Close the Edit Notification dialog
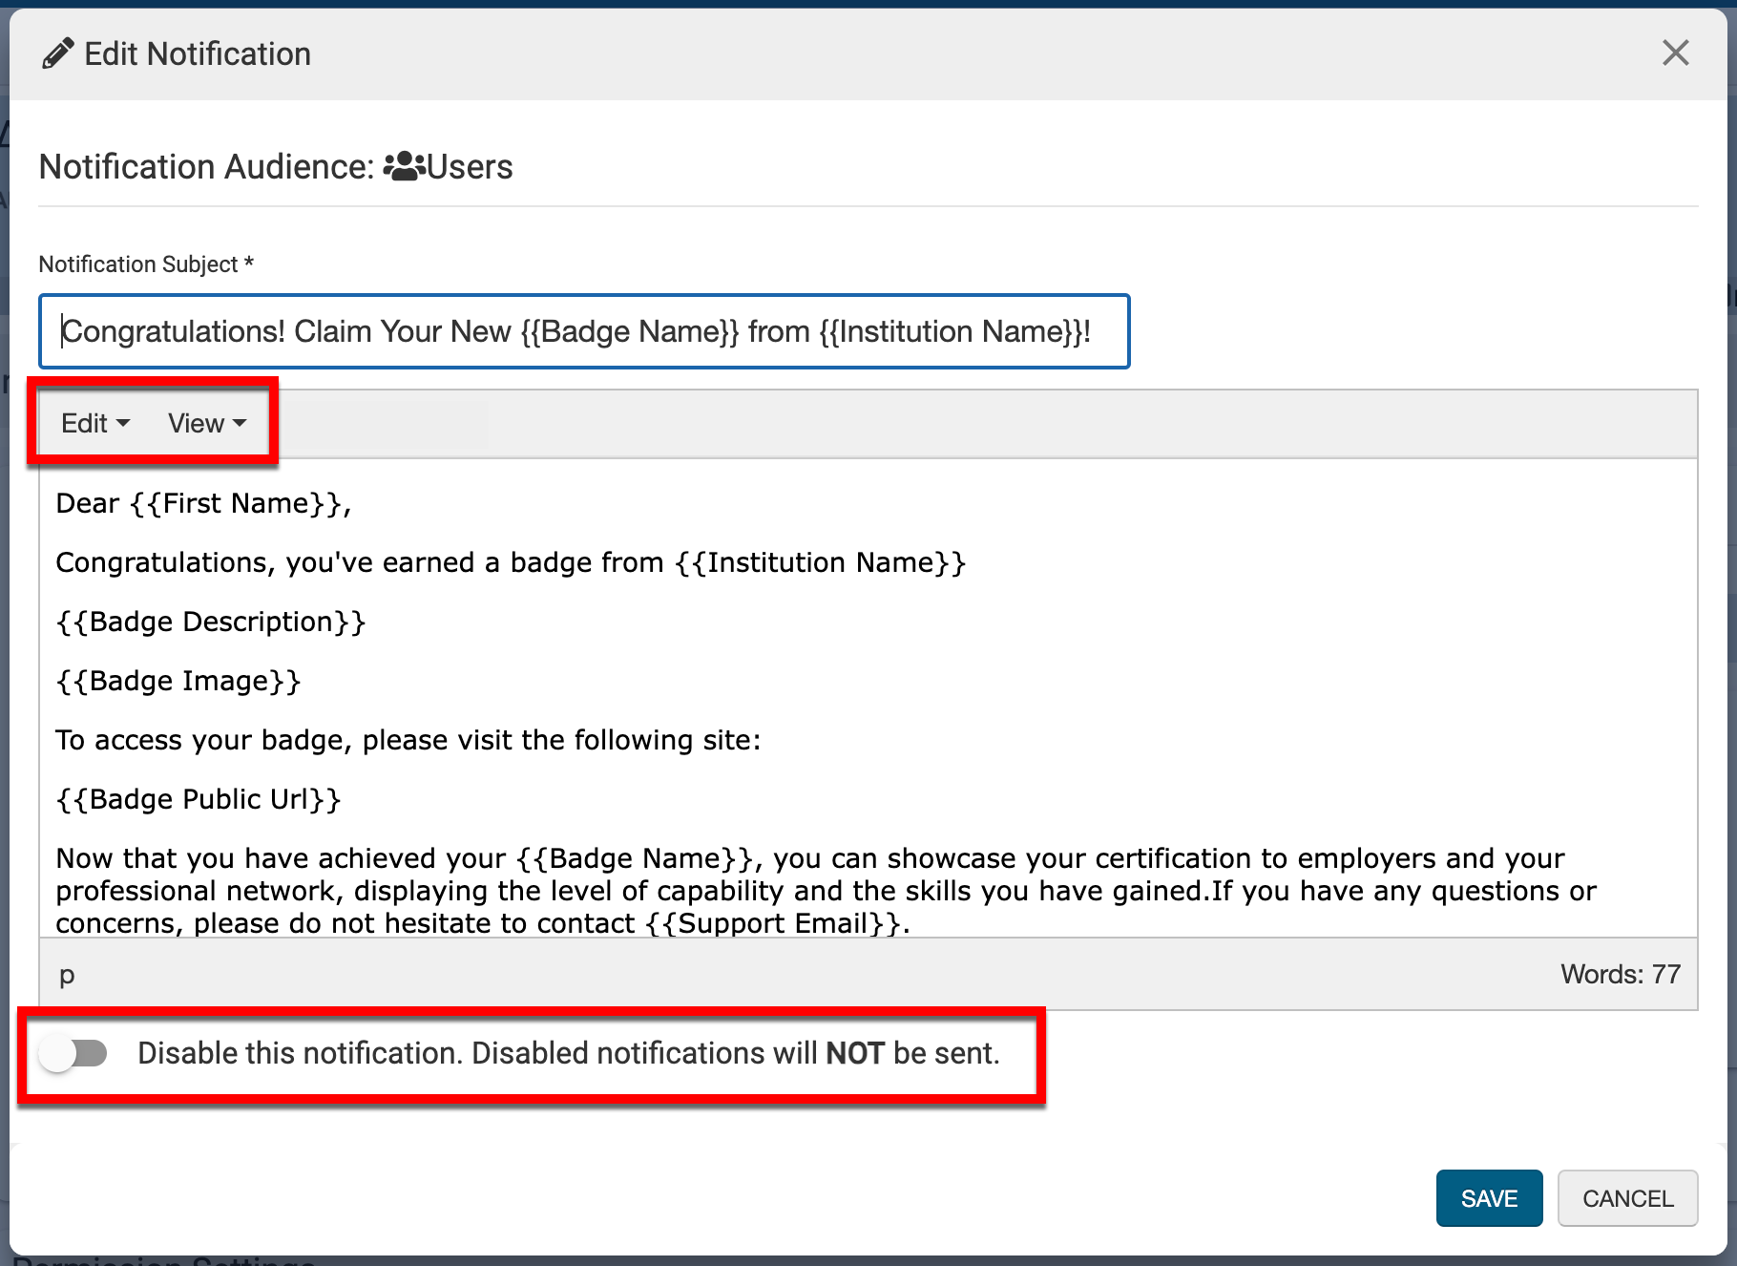This screenshot has height=1266, width=1737. tap(1675, 53)
